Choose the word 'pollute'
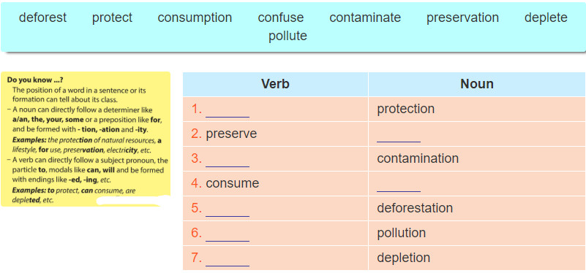 (x=288, y=36)
